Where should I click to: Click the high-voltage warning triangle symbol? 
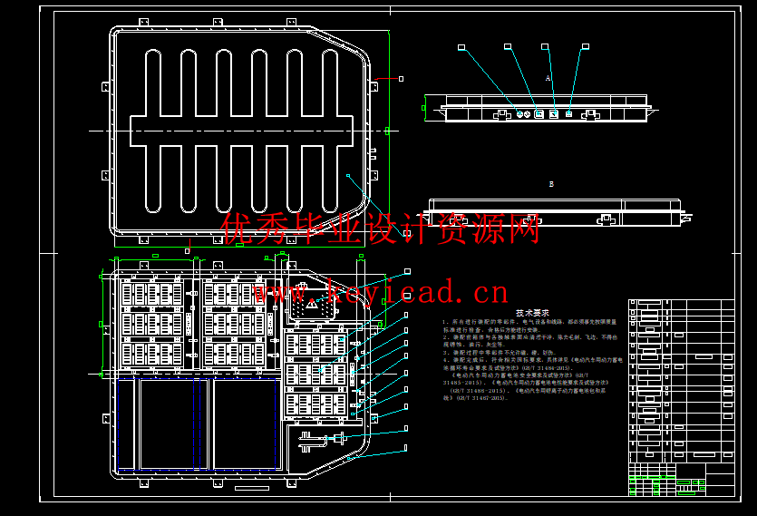coord(310,306)
